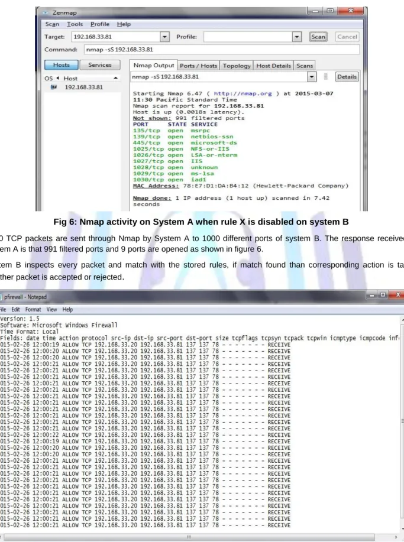This screenshot has width=404, height=542.
Task: Click the 'Nmap done:' text in output
Action: click(x=152, y=199)
